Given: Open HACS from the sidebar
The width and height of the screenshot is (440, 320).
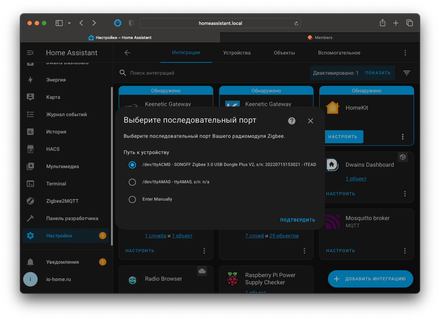Looking at the screenshot, I should 53,149.
